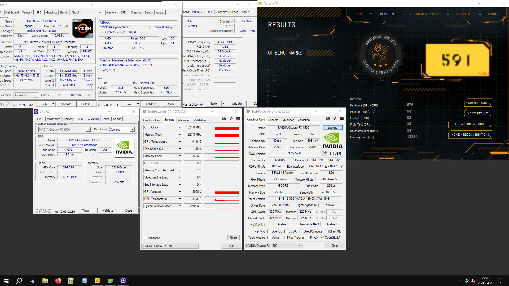Show hidden system tray icons
Viewport: 509px width, 286px height.
[x=460, y=281]
